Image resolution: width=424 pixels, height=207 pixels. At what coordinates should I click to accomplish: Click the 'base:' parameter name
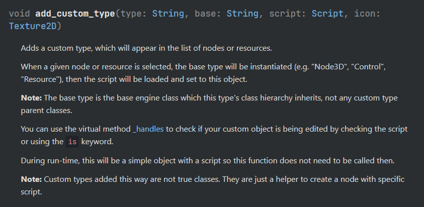(208, 14)
